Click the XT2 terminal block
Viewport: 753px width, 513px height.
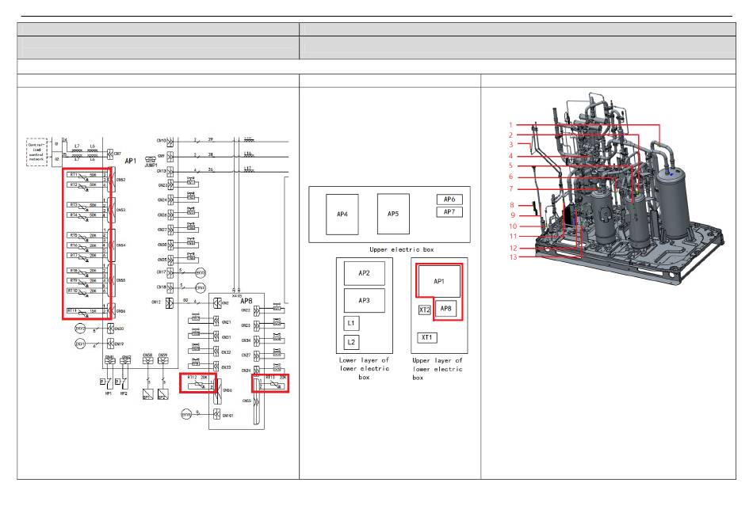pos(424,310)
